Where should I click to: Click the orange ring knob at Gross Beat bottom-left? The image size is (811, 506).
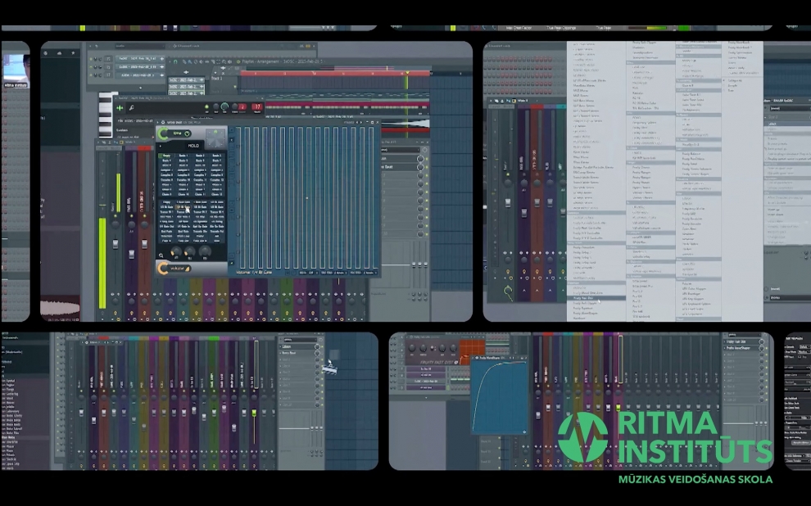pyautogui.click(x=163, y=268)
